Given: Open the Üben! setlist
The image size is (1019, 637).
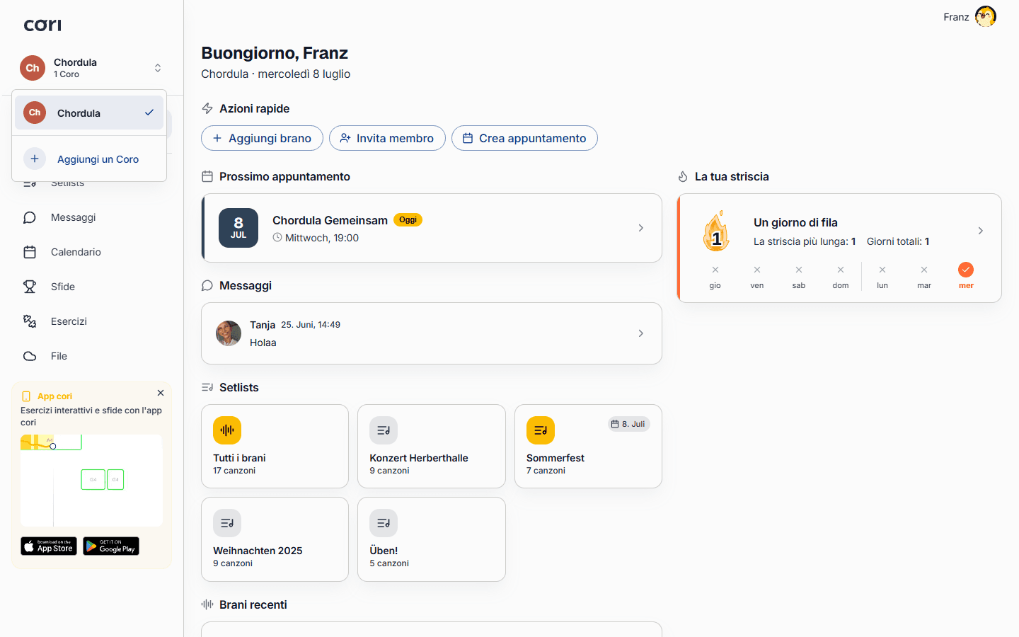Looking at the screenshot, I should point(432,539).
